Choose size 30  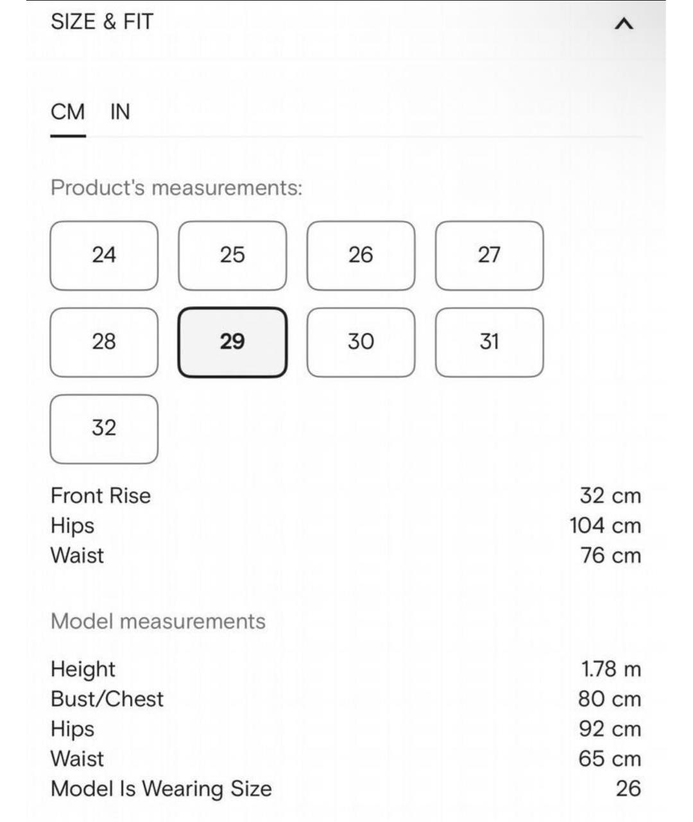[361, 342]
